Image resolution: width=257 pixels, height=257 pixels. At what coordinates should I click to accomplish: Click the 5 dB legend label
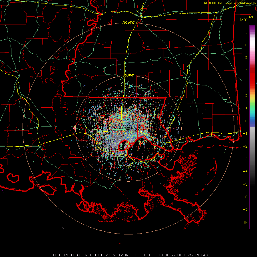click(x=246, y=57)
